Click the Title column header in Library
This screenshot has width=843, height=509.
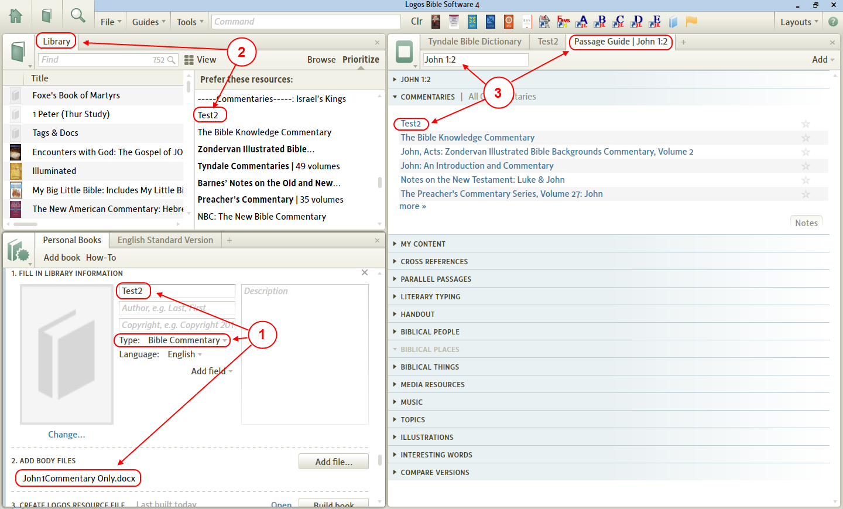(40, 78)
